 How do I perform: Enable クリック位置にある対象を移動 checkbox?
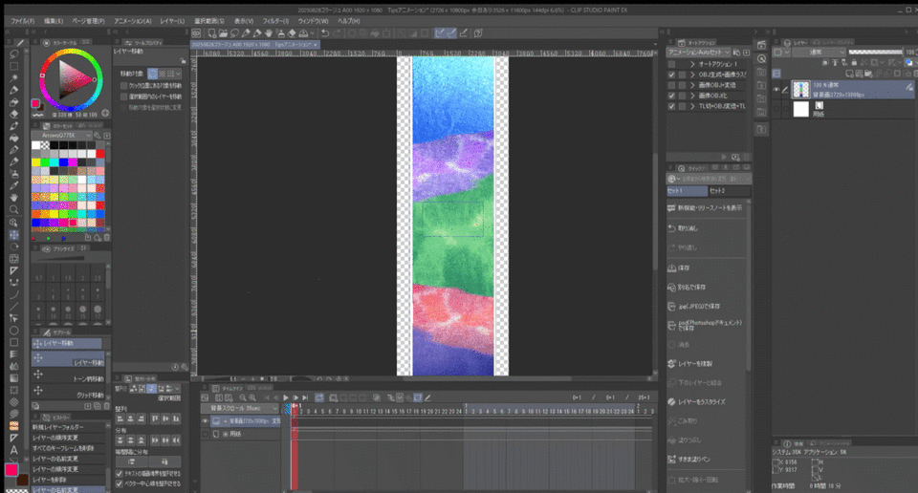pyautogui.click(x=123, y=85)
